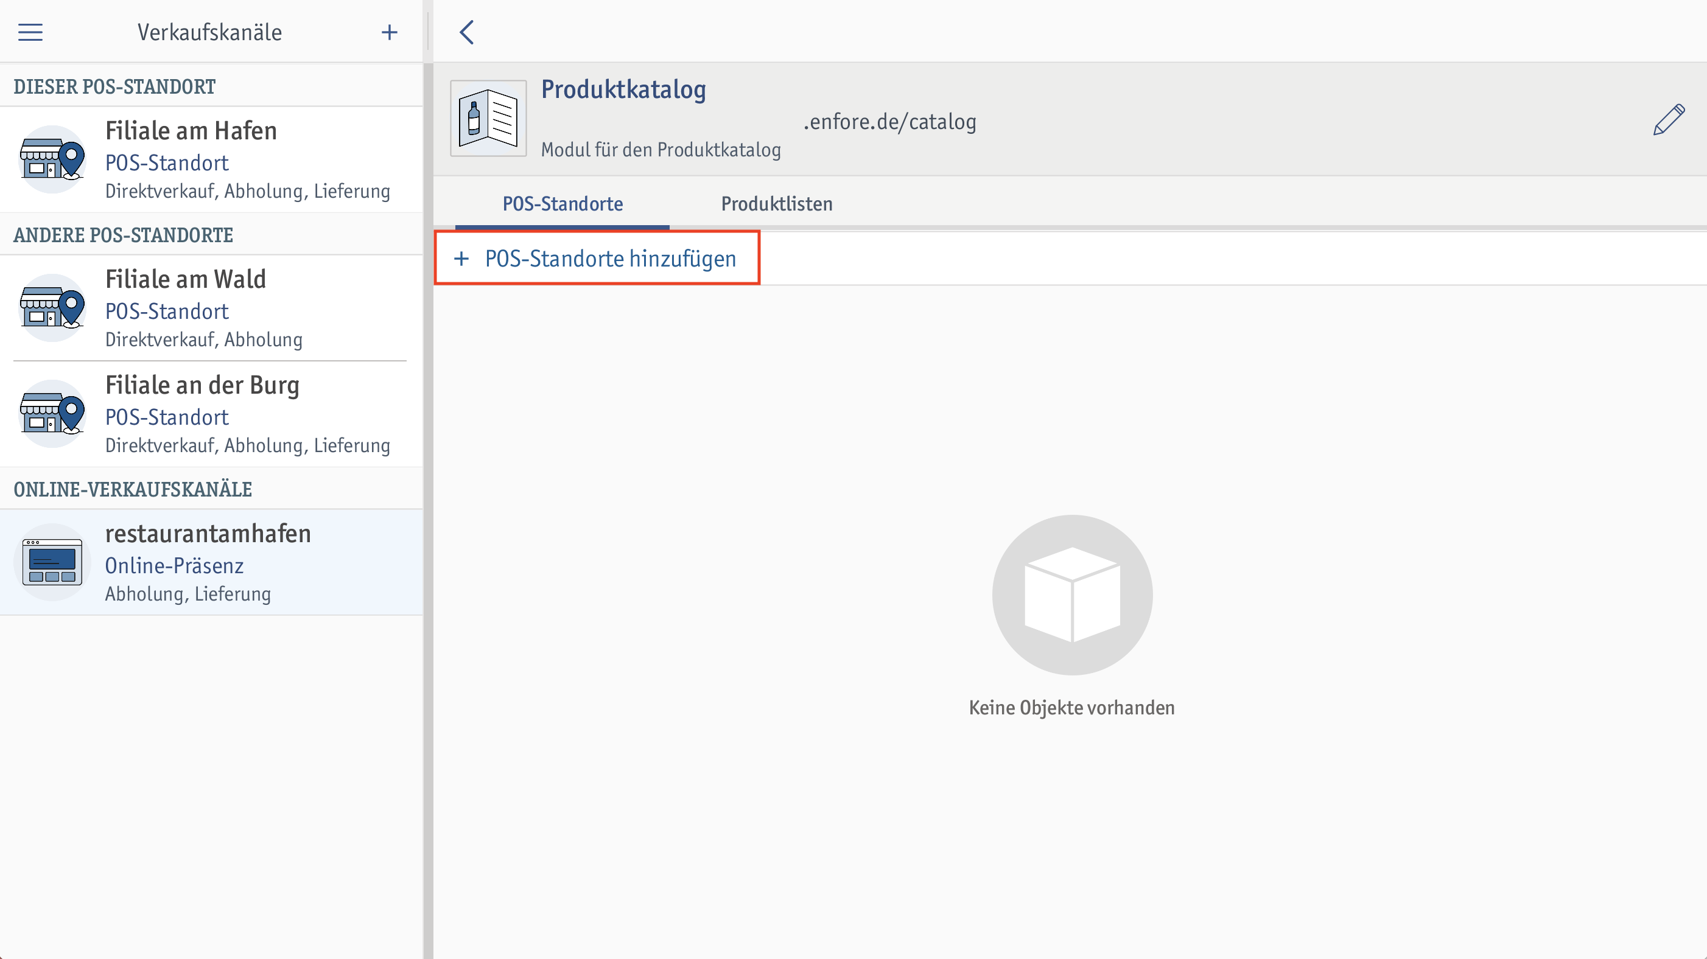
Task: Click the Filiale am Hafen store icon
Action: [x=52, y=159]
